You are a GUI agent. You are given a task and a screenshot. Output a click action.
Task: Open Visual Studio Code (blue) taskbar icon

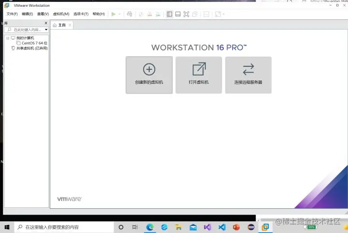tap(222, 227)
